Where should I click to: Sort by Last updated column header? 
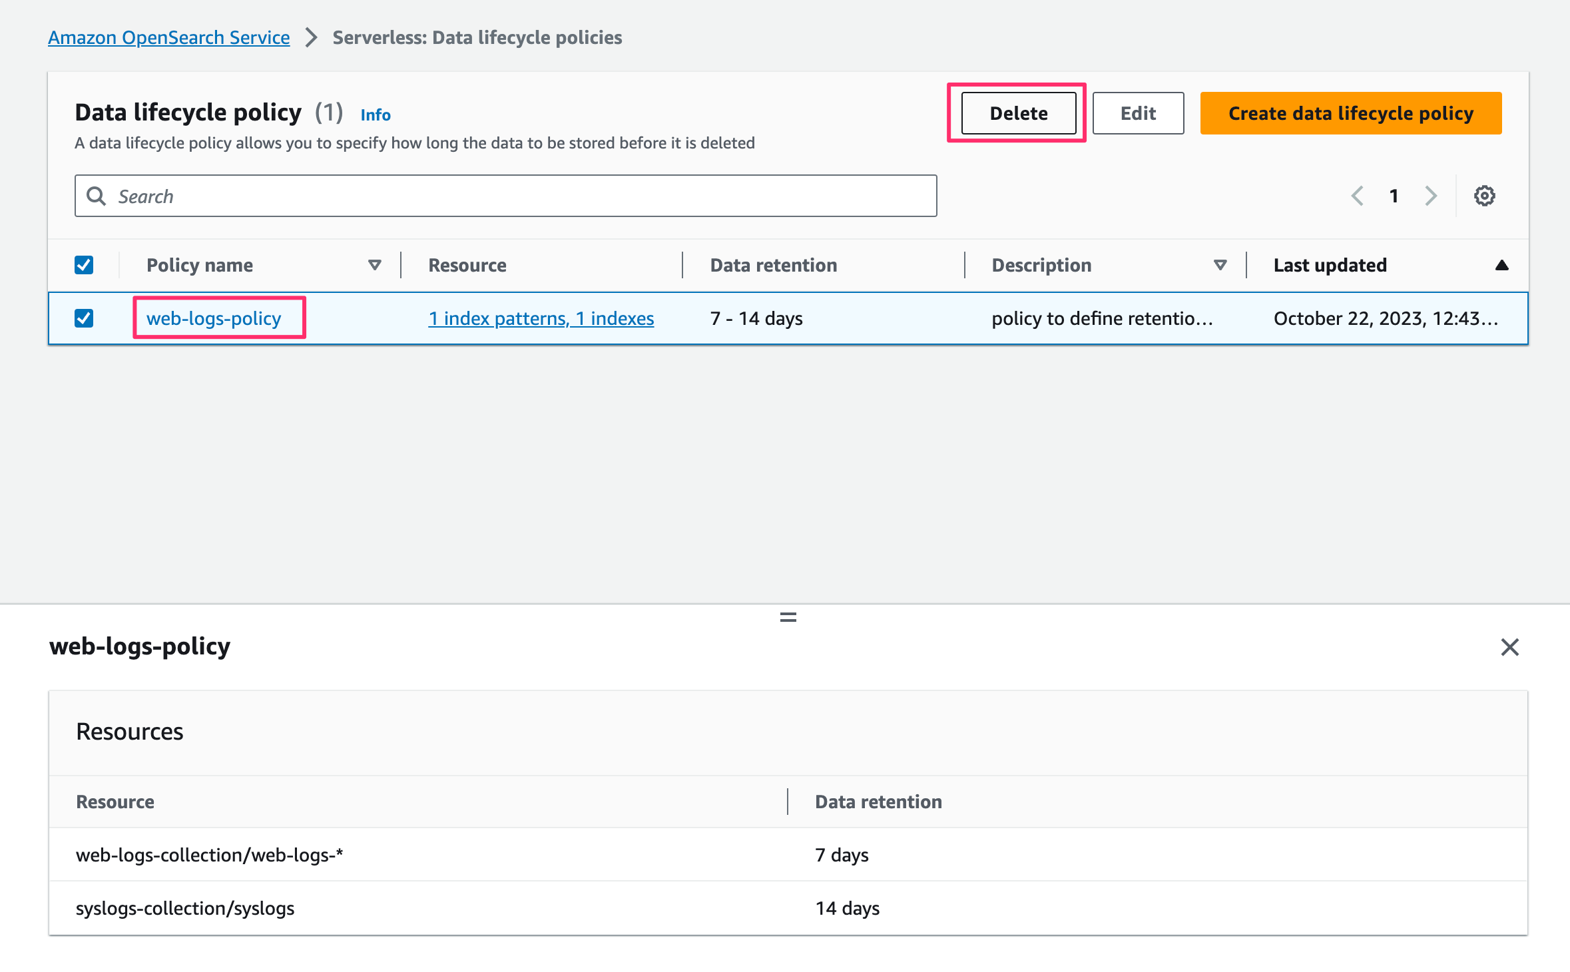pyautogui.click(x=1330, y=265)
